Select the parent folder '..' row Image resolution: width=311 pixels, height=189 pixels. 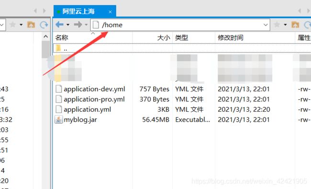click(x=182, y=48)
